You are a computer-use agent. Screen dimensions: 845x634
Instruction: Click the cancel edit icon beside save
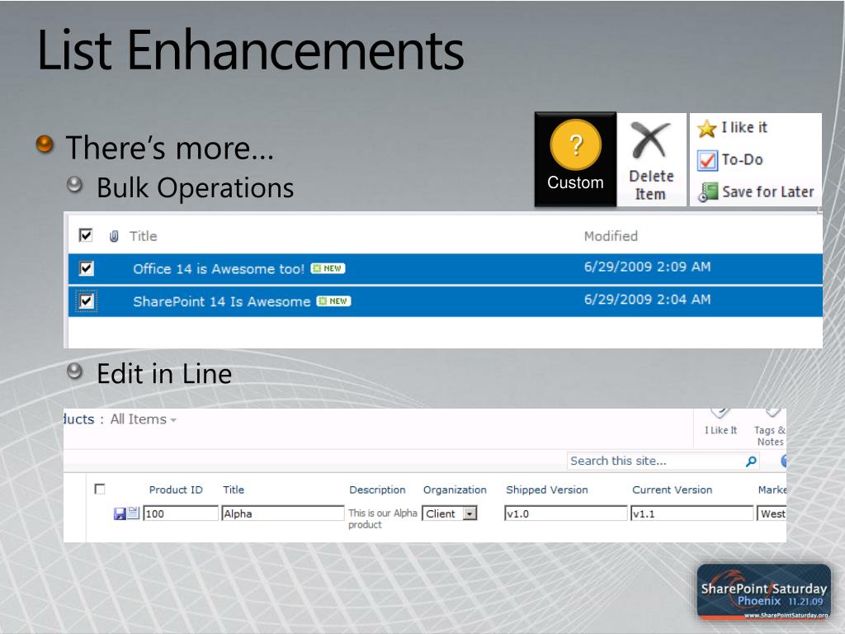pos(133,513)
